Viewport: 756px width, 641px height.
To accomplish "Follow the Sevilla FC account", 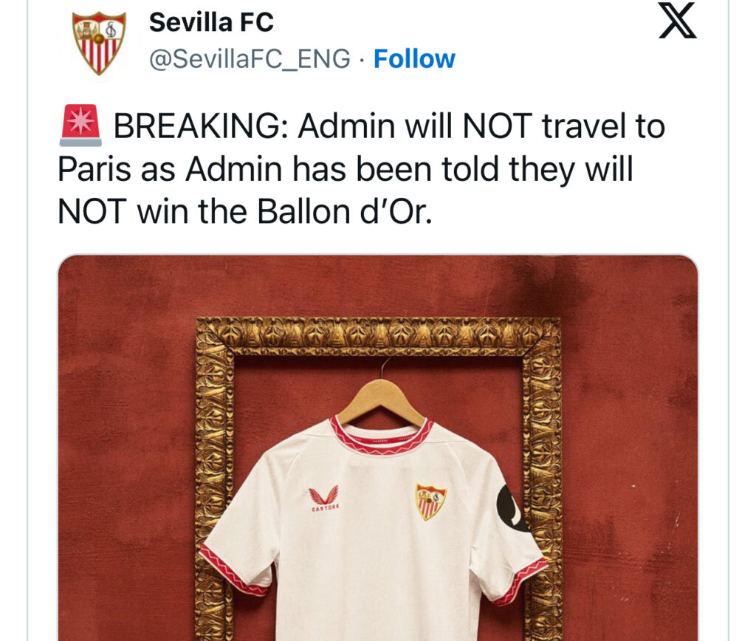I will coord(414,59).
